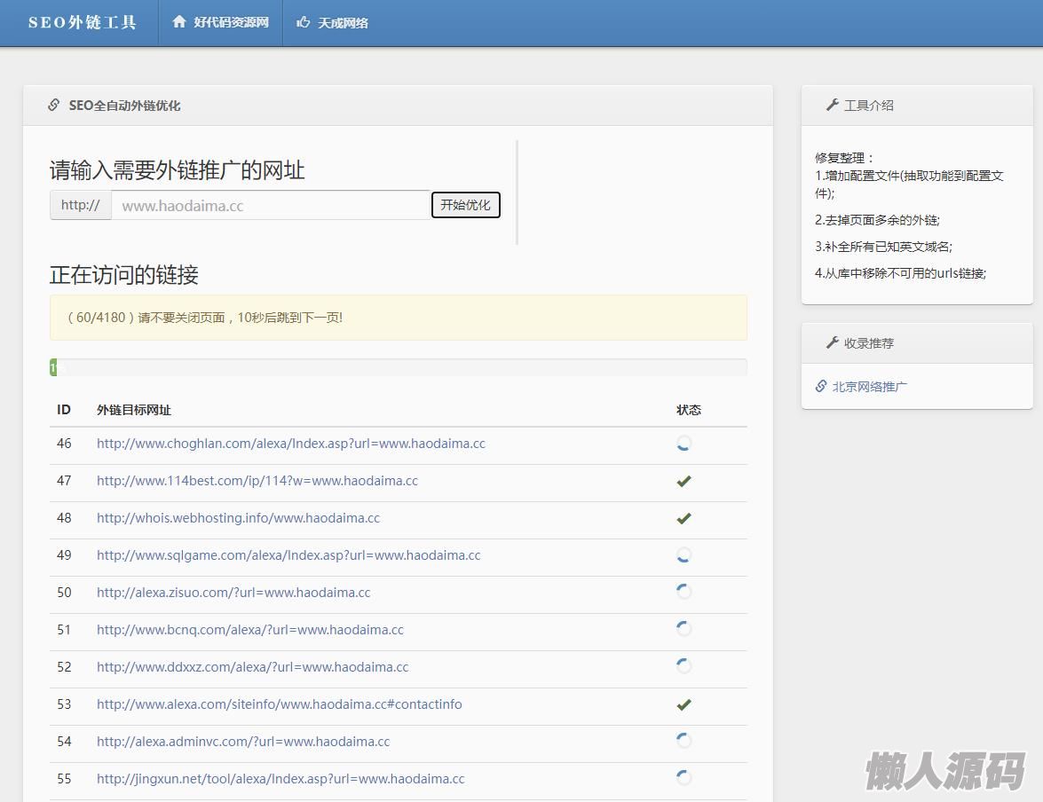Open the jingxun.net alexa link
Image resolution: width=1043 pixels, height=802 pixels.
coord(281,779)
